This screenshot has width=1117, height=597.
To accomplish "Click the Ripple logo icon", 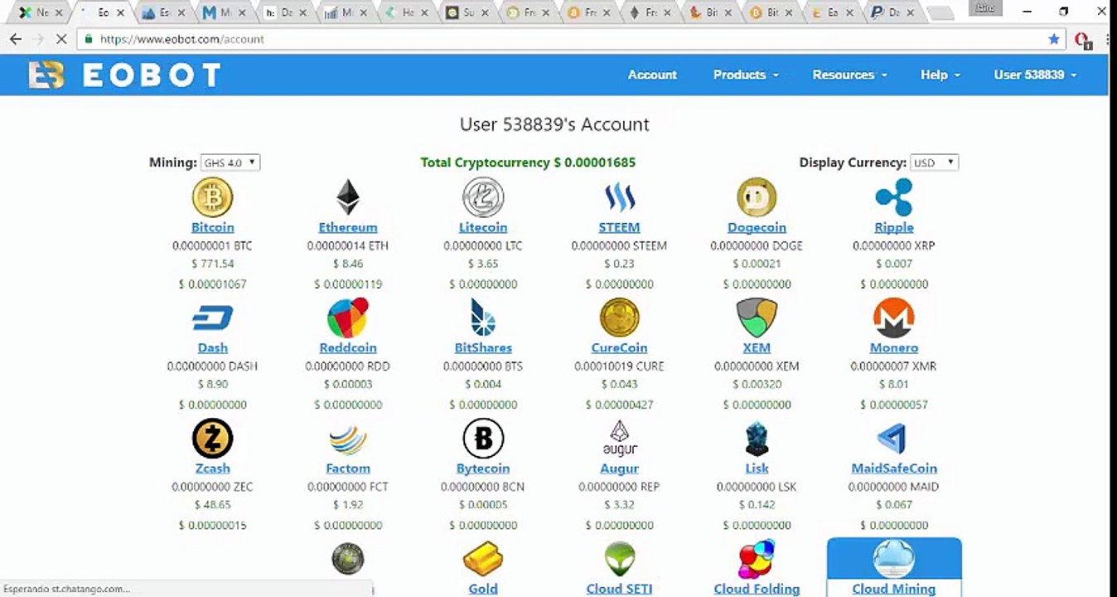I will 893,197.
